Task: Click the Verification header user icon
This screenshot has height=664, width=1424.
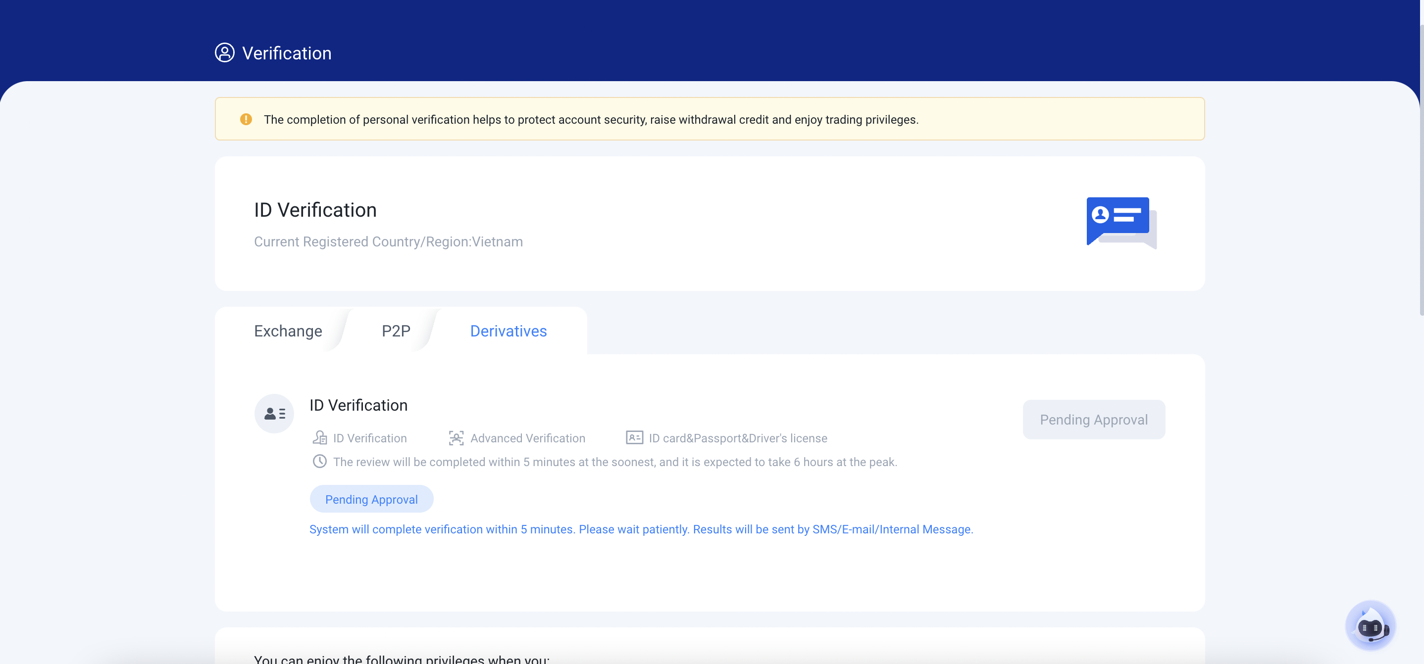Action: pos(224,53)
